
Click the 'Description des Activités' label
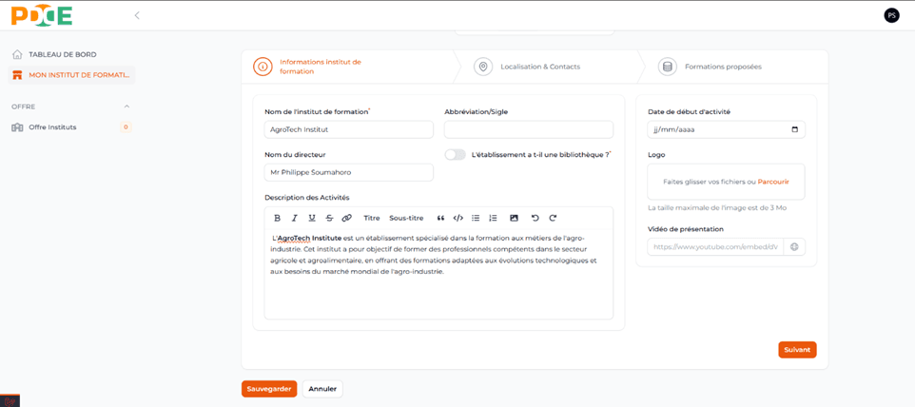(x=307, y=198)
